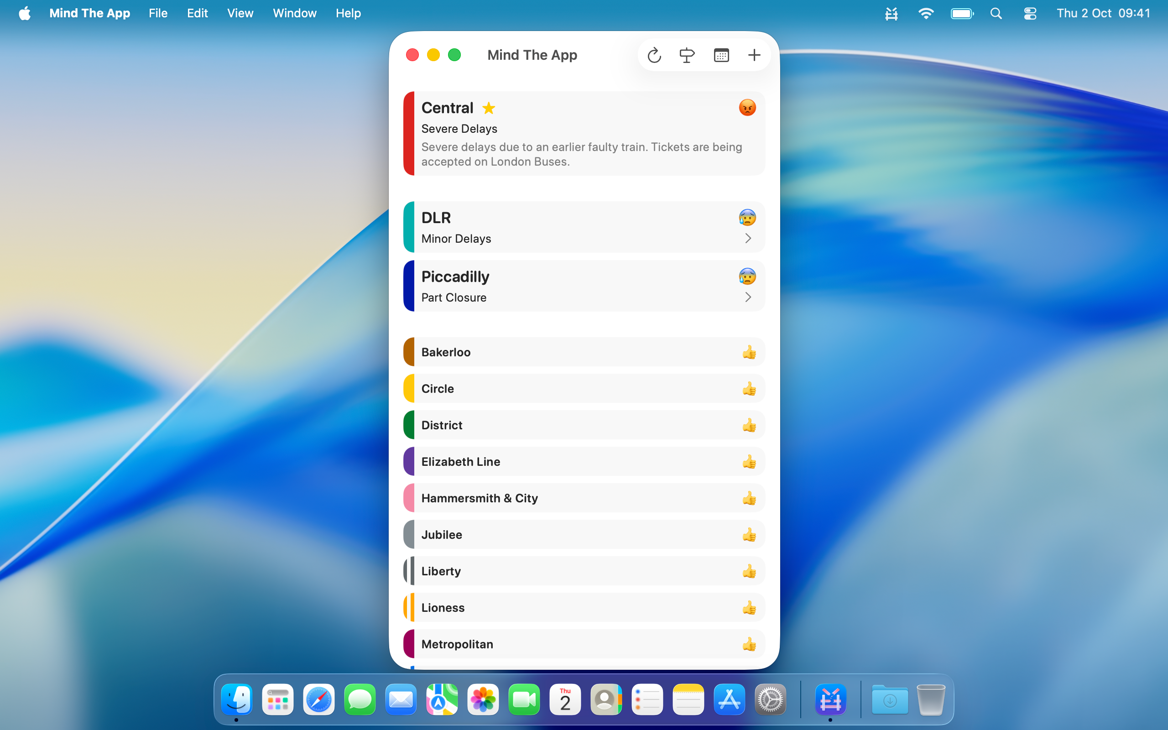Open Spotlight search in menu bar
Image resolution: width=1168 pixels, height=730 pixels.
coord(996,14)
